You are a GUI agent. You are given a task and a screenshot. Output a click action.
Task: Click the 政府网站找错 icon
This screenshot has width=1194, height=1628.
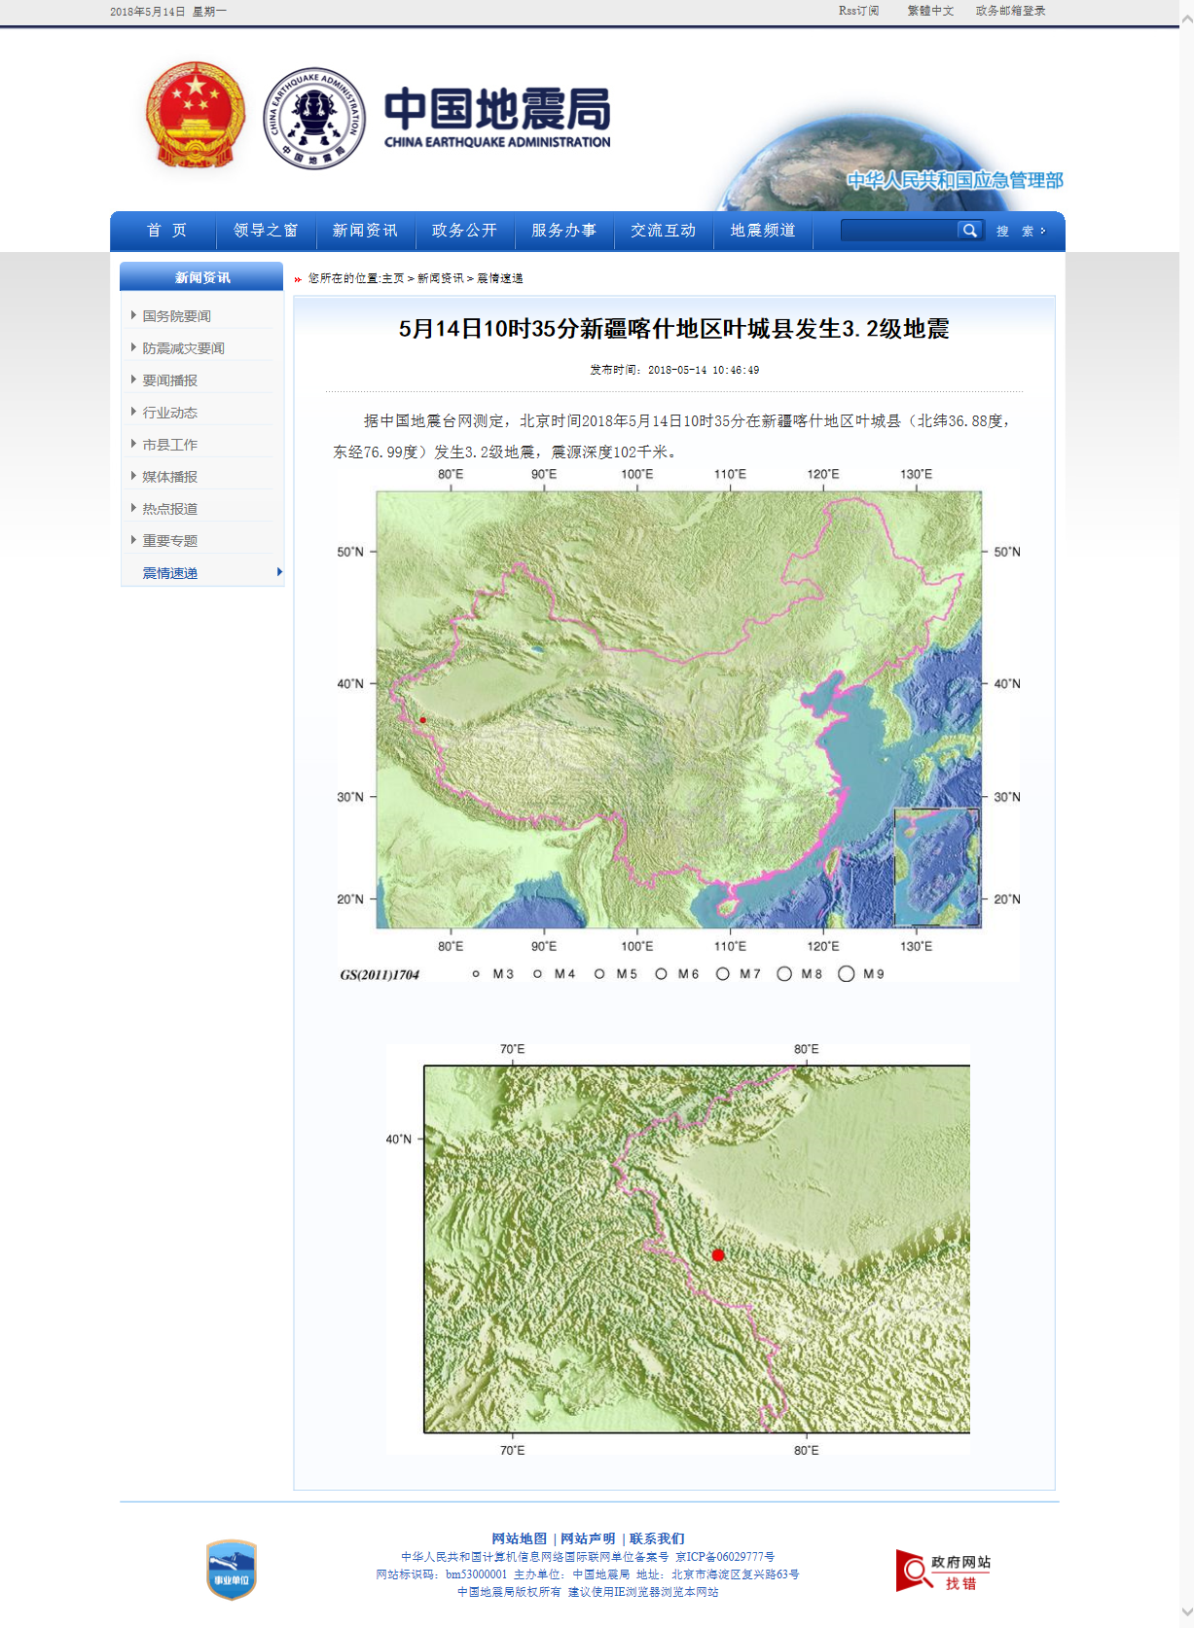point(943,1571)
